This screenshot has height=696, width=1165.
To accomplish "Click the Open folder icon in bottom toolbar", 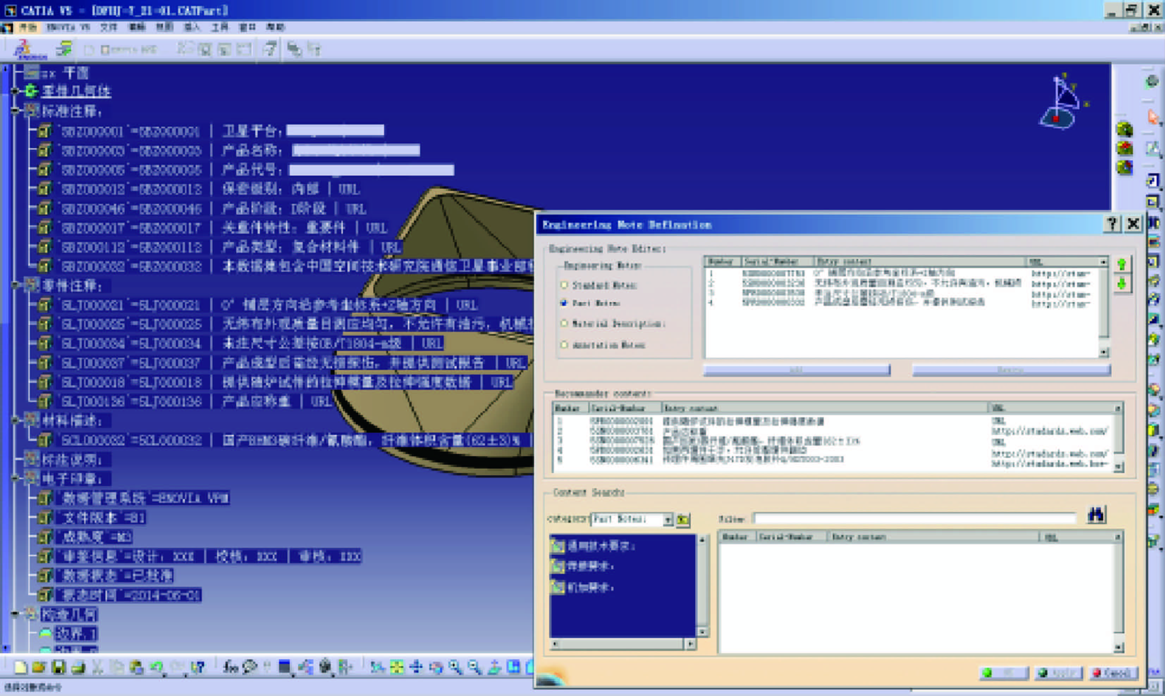I will (x=39, y=667).
